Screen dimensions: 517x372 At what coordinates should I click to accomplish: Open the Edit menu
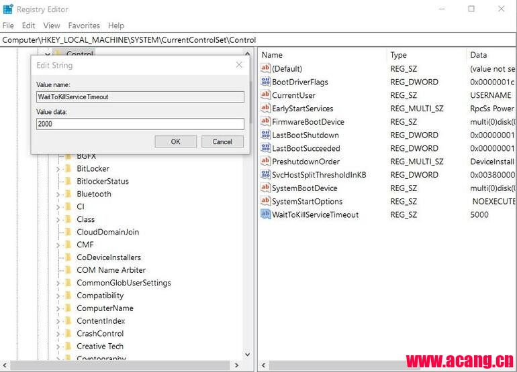point(28,25)
